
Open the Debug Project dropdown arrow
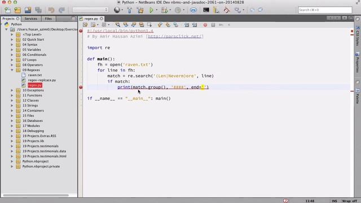click(x=170, y=10)
